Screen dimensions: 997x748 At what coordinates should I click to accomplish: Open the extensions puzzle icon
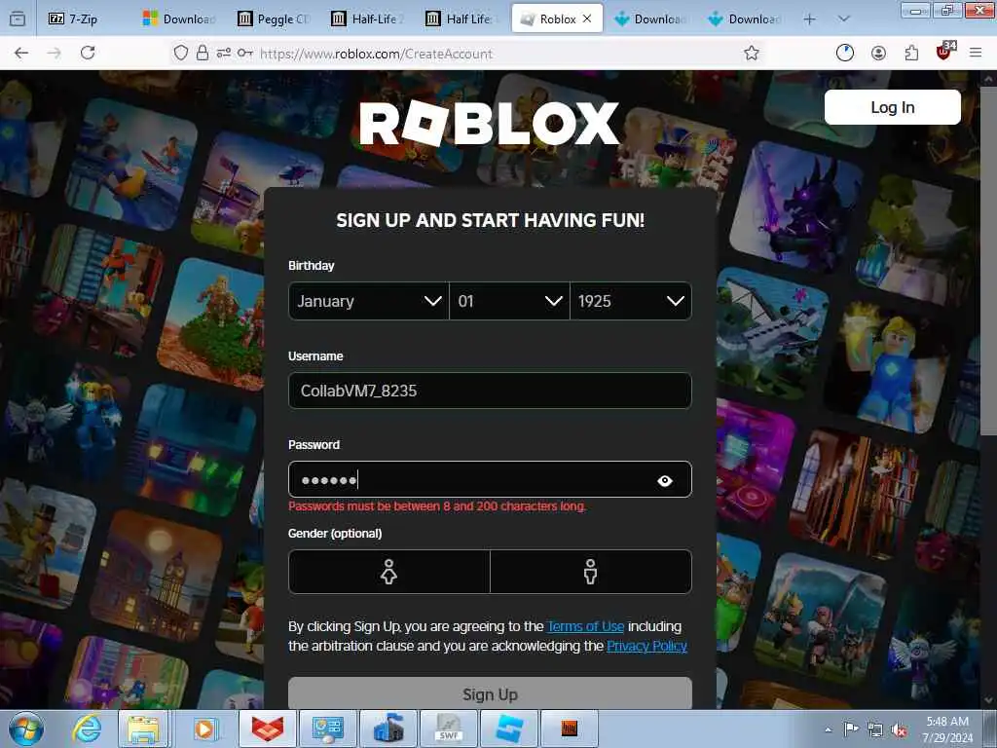pos(911,54)
